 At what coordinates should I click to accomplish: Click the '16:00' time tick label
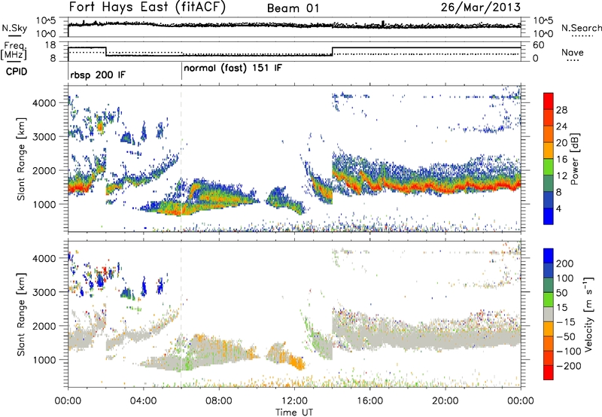click(x=369, y=401)
